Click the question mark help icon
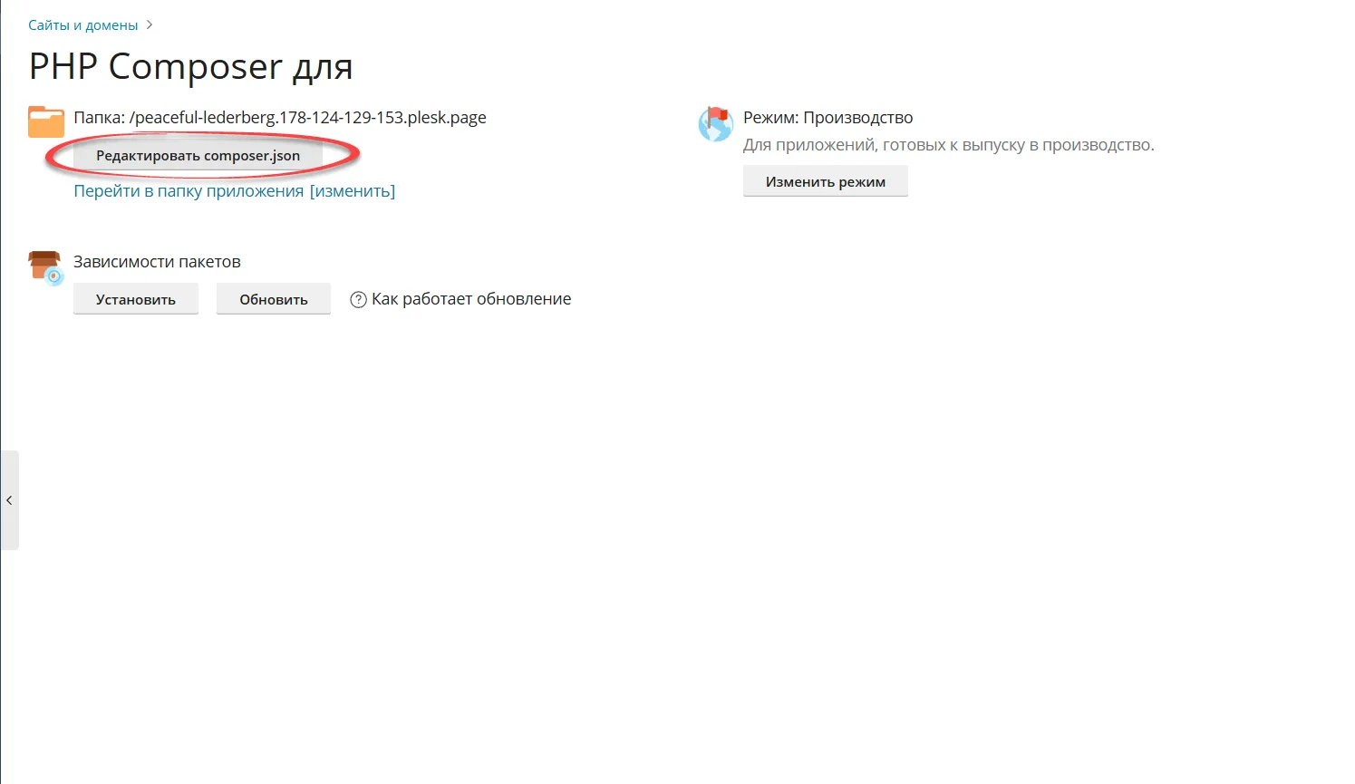The image size is (1355, 784). (x=358, y=300)
